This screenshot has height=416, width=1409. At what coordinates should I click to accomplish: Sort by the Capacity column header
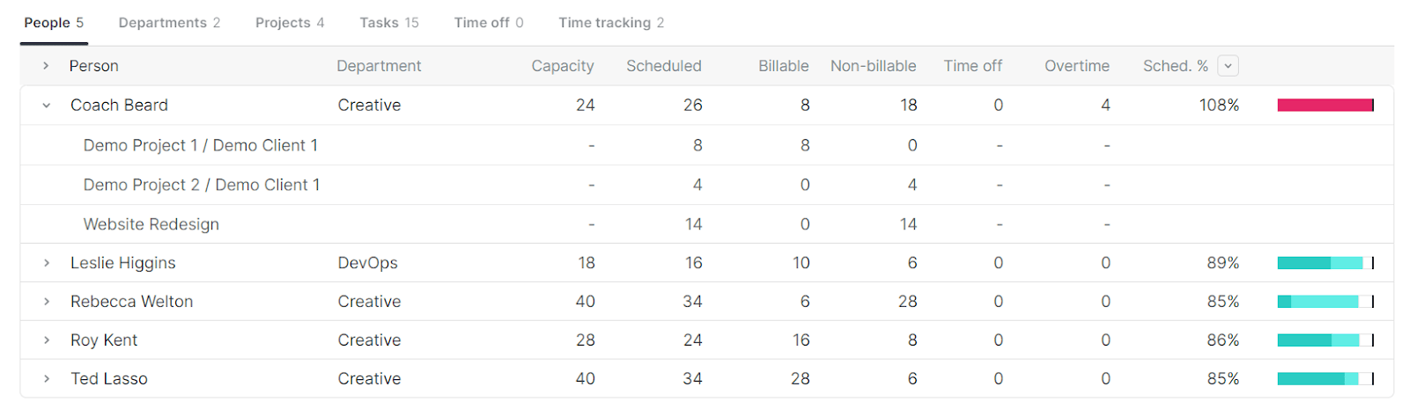coord(563,66)
